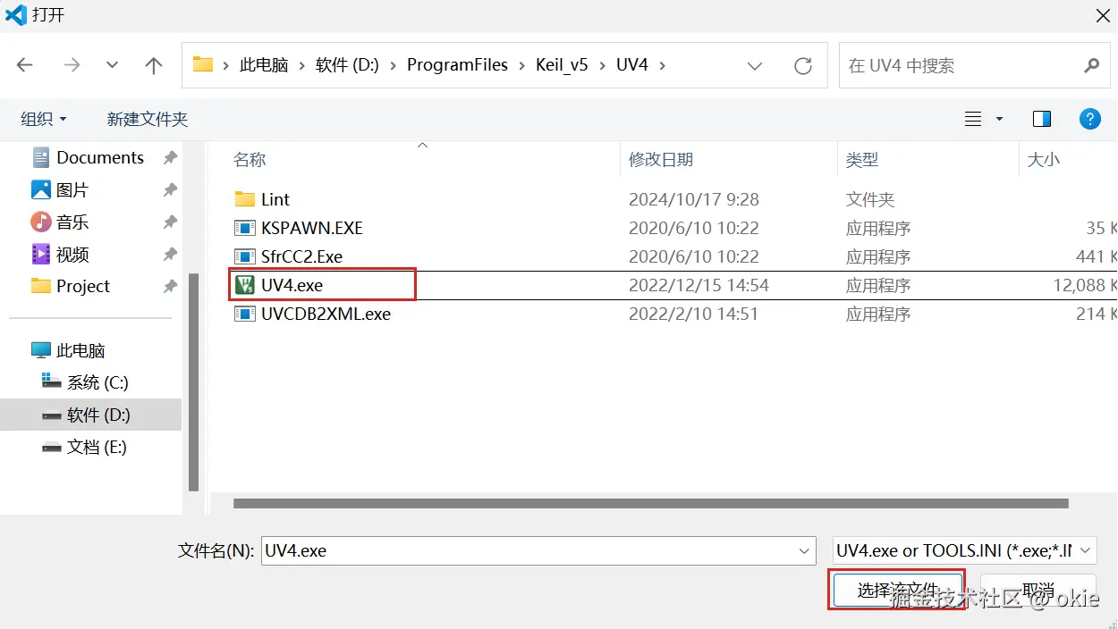Click 选择该文件 button
Viewport: 1118px width, 629px height.
tap(897, 591)
